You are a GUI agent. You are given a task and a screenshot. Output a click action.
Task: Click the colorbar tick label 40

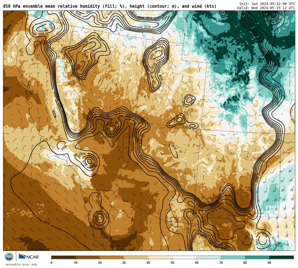coord(148,263)
